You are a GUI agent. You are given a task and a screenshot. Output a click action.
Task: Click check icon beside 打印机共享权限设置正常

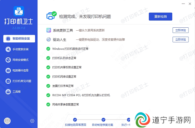[x=48, y=67]
